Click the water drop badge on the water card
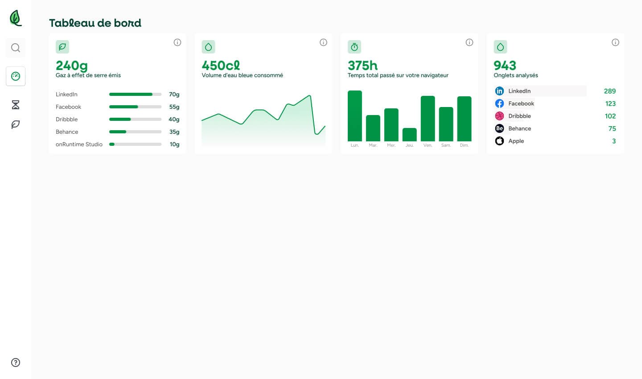 209,47
